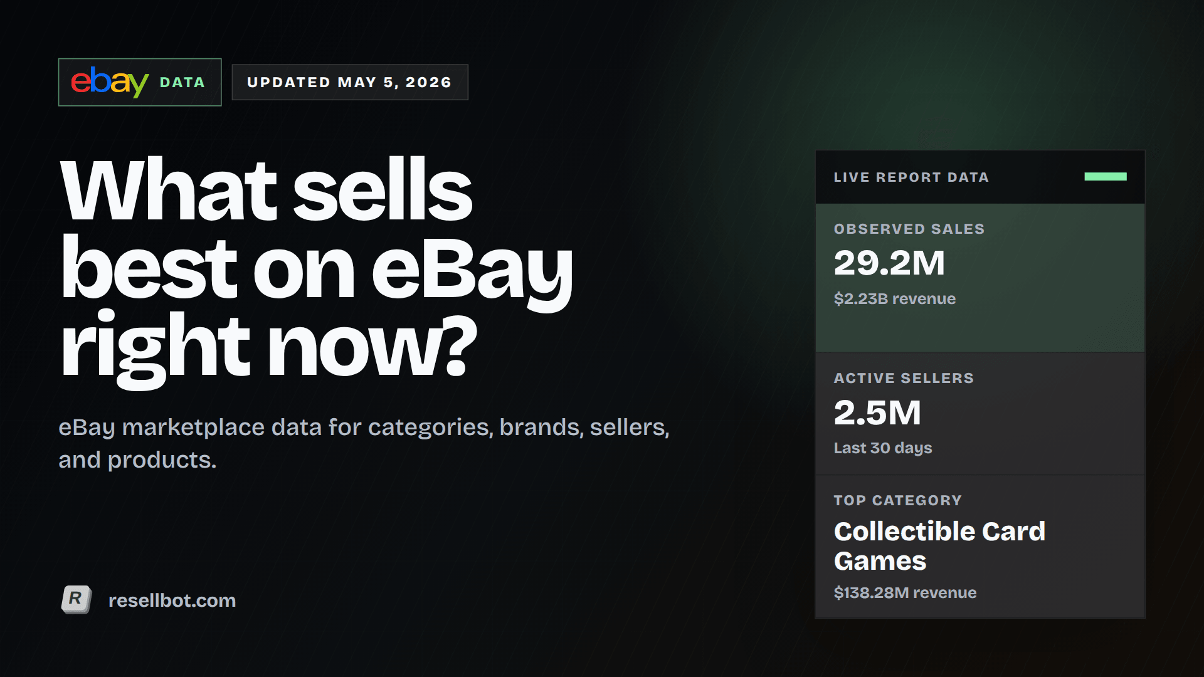Image resolution: width=1204 pixels, height=677 pixels.
Task: Click the 29.2M sales value
Action: 889,263
